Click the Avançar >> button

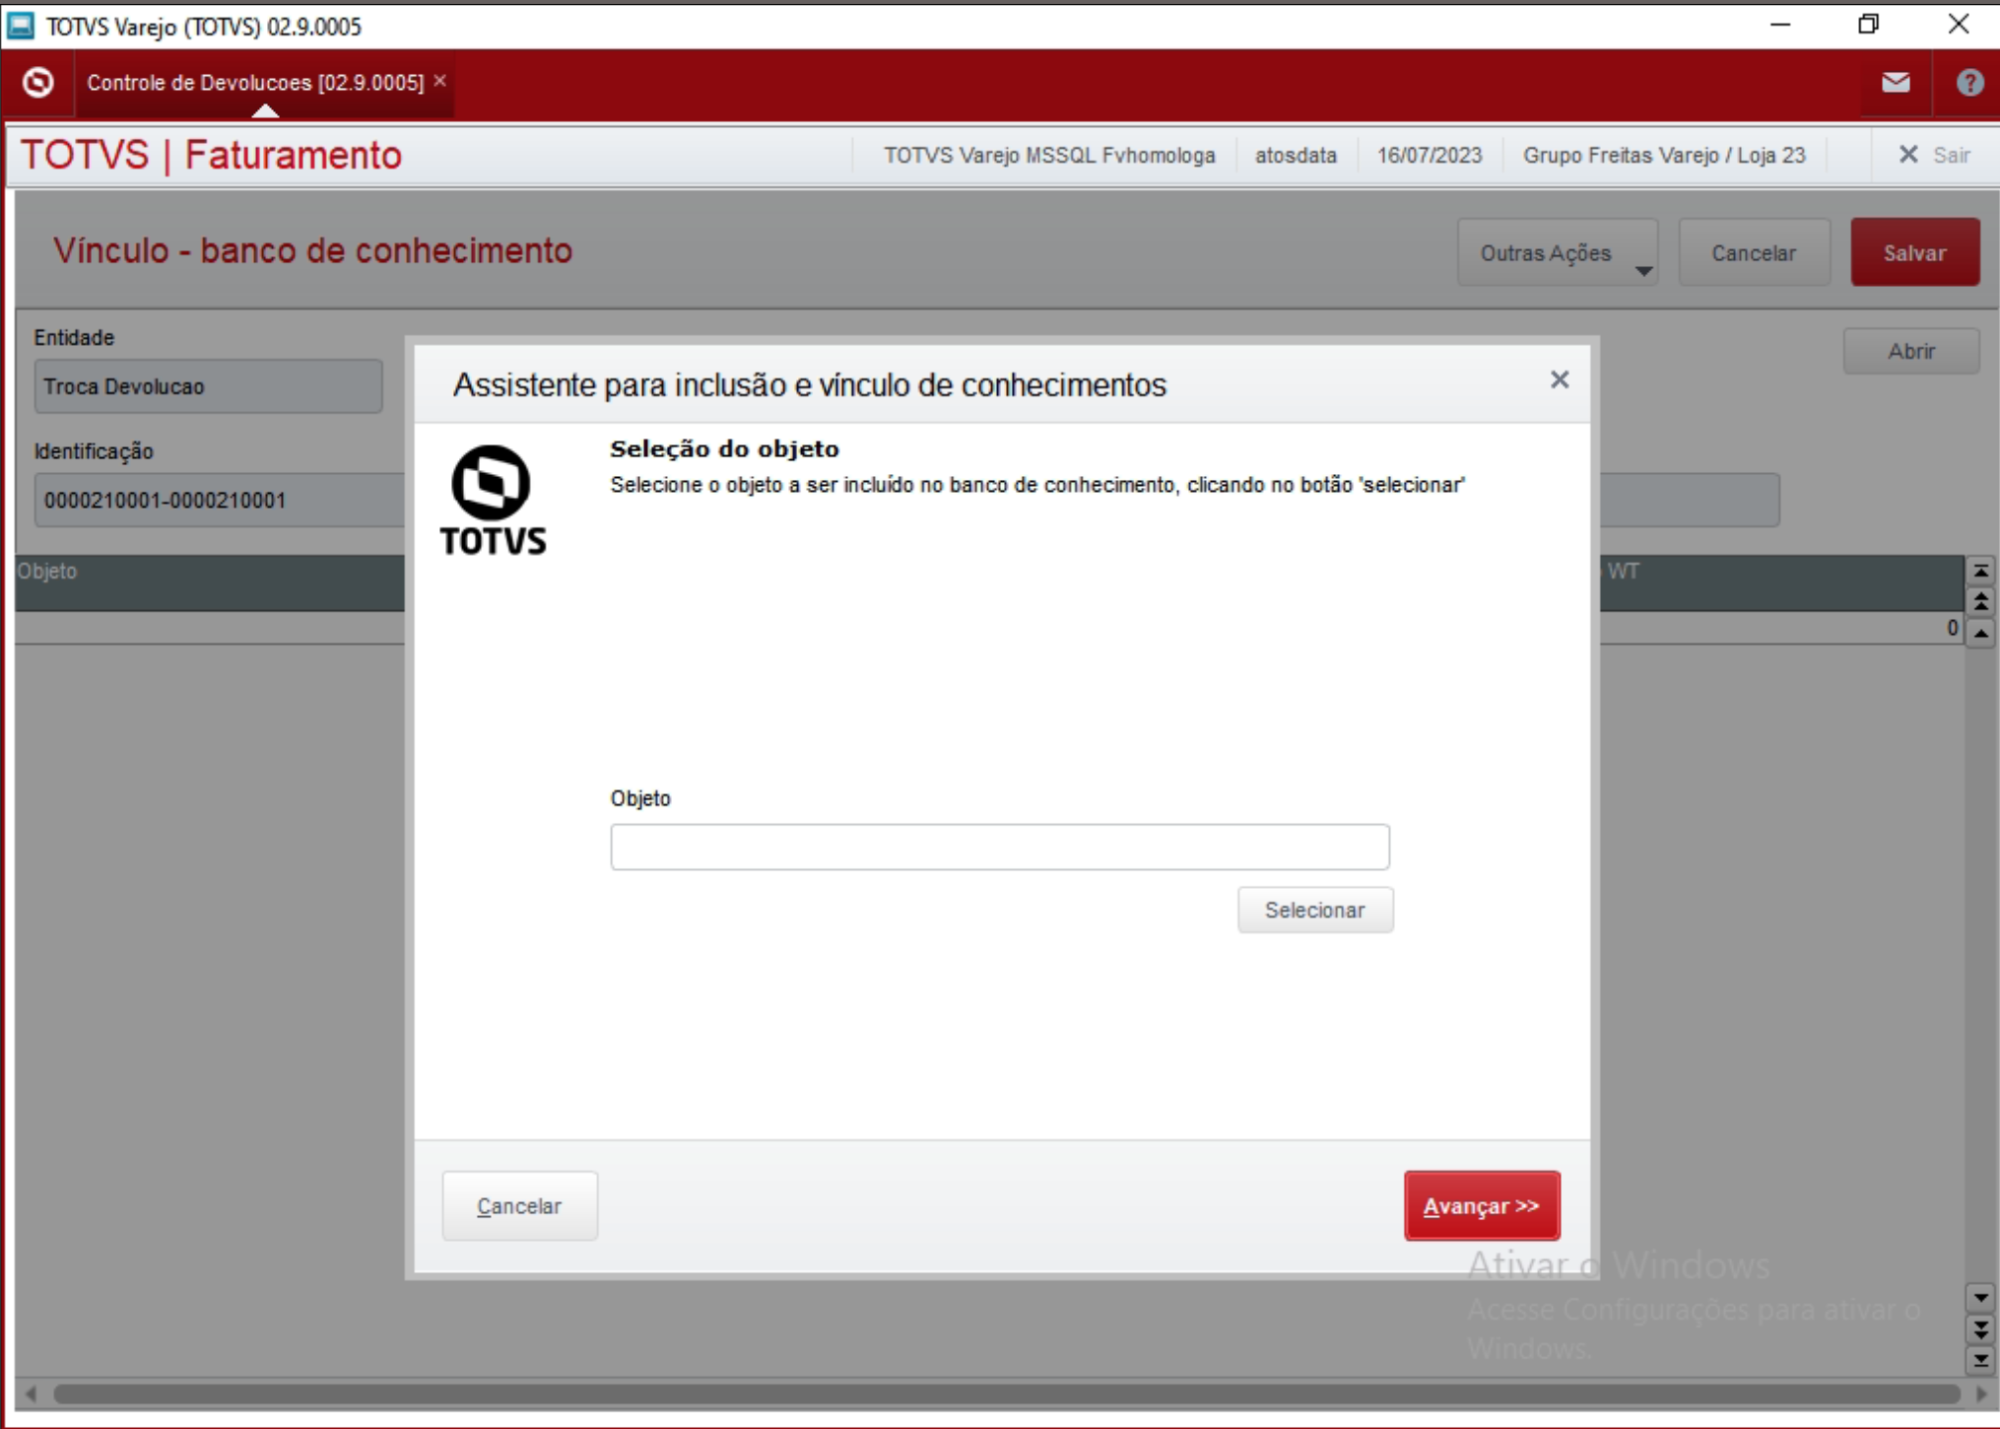click(1482, 1205)
